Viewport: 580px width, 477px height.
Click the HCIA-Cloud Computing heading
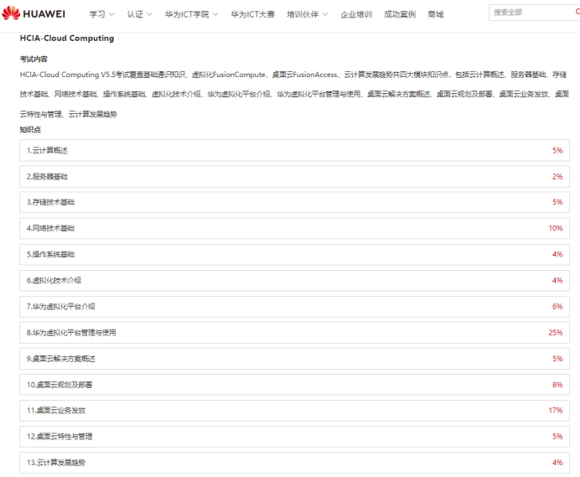coord(67,39)
